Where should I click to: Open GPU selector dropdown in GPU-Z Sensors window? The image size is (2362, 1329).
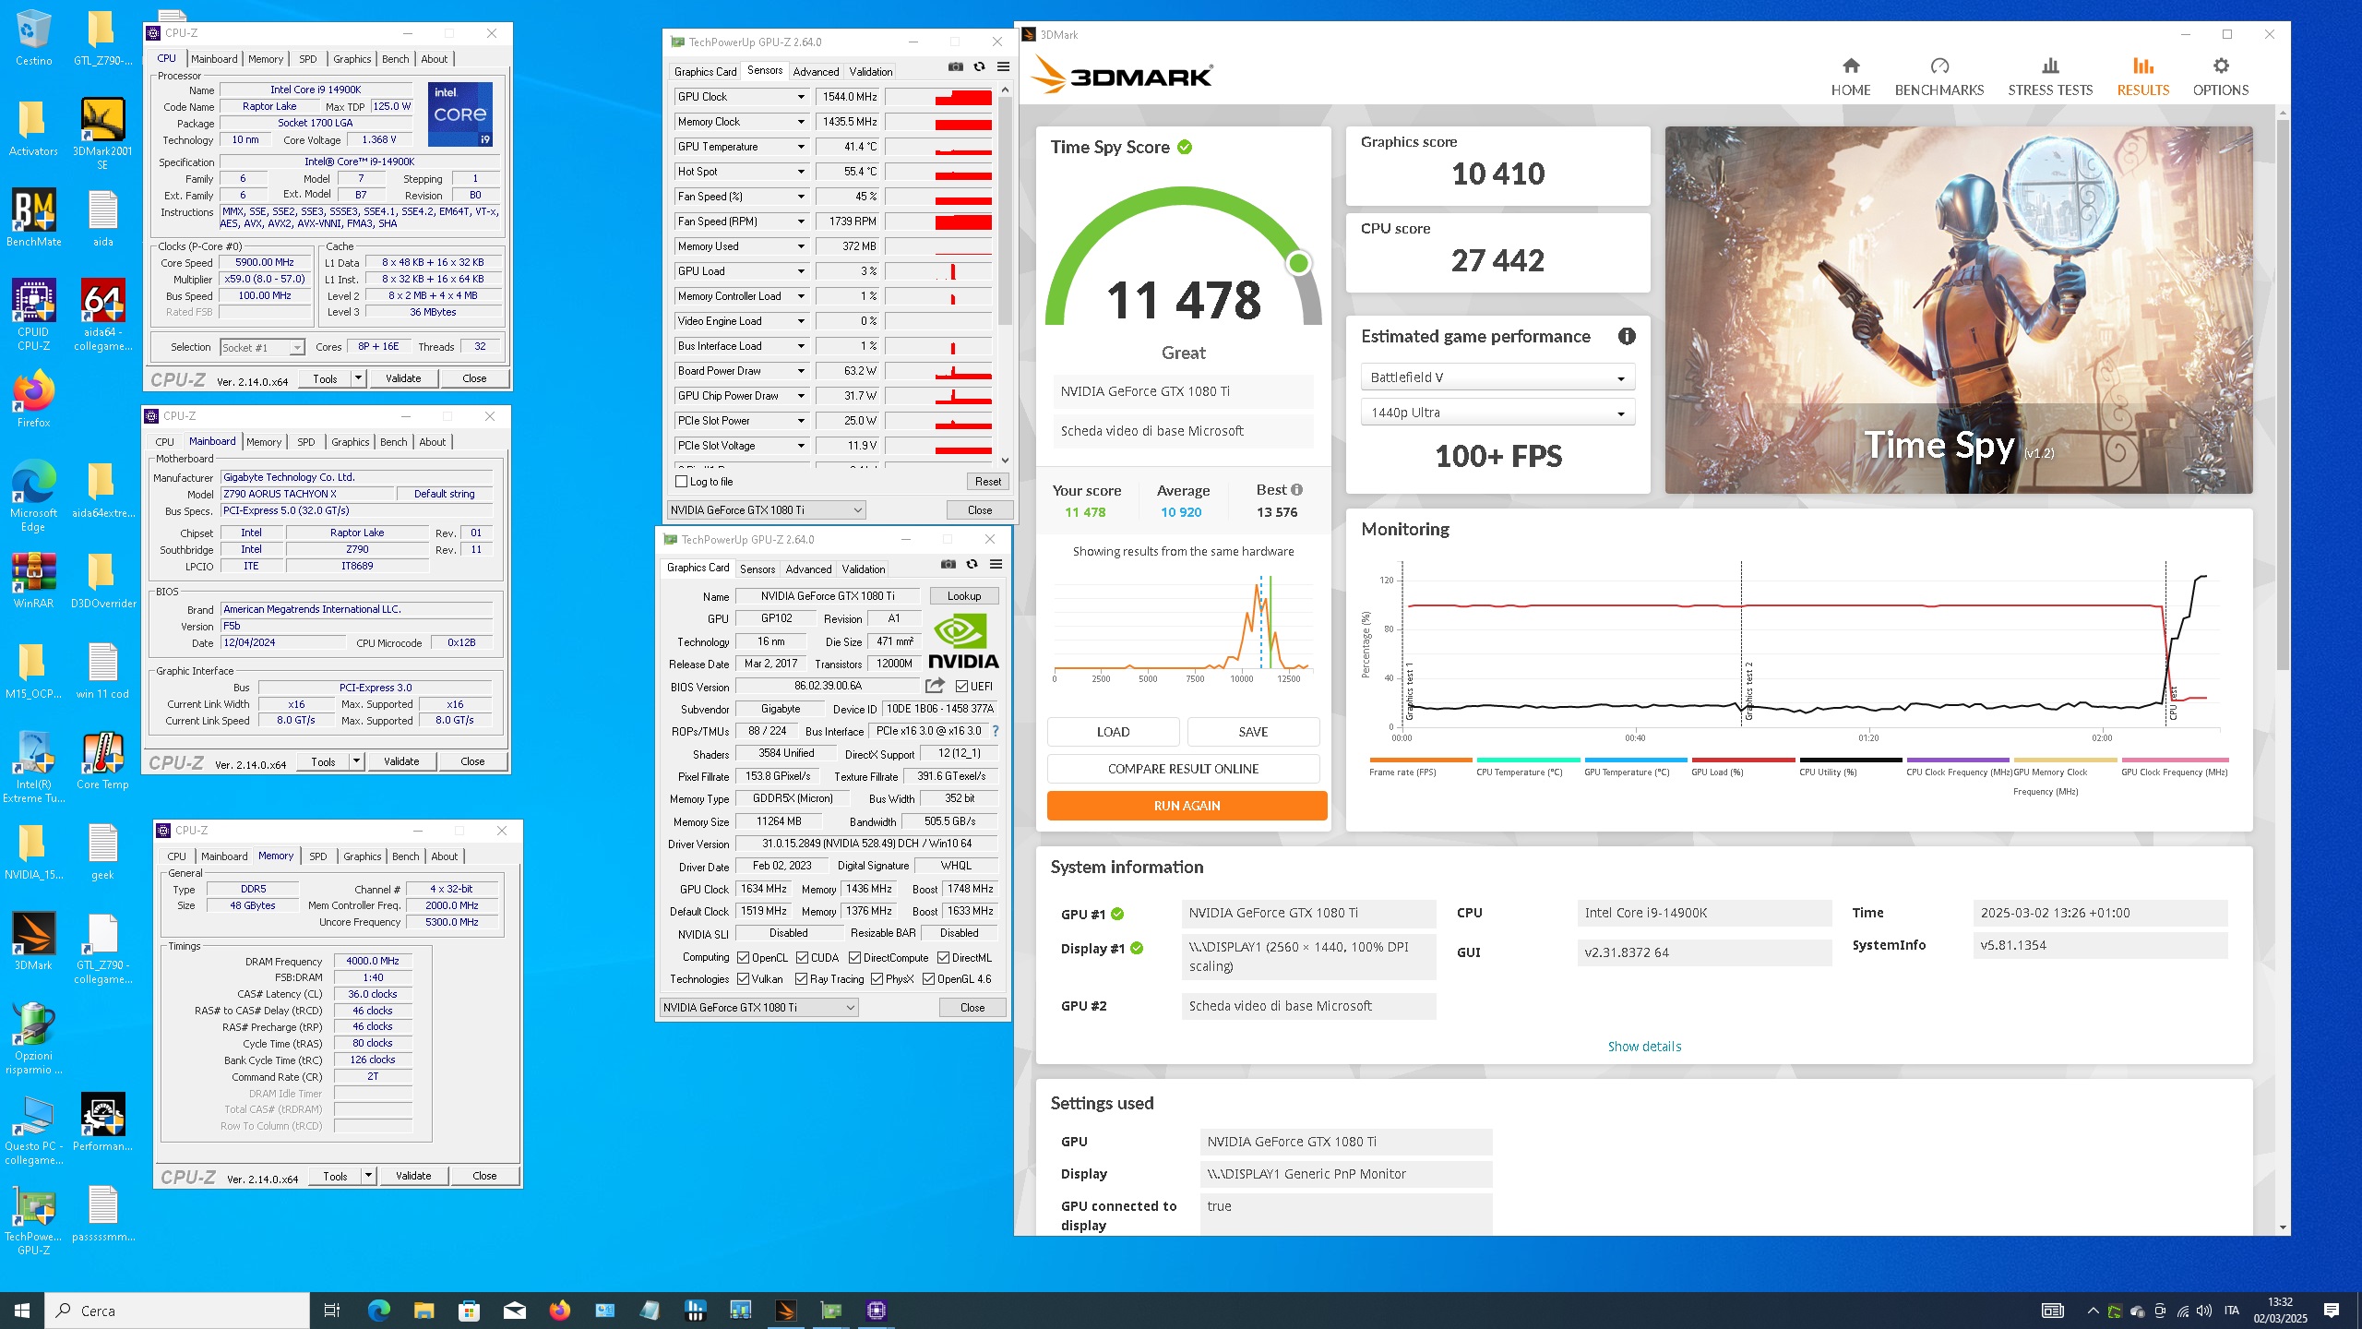pyautogui.click(x=766, y=510)
